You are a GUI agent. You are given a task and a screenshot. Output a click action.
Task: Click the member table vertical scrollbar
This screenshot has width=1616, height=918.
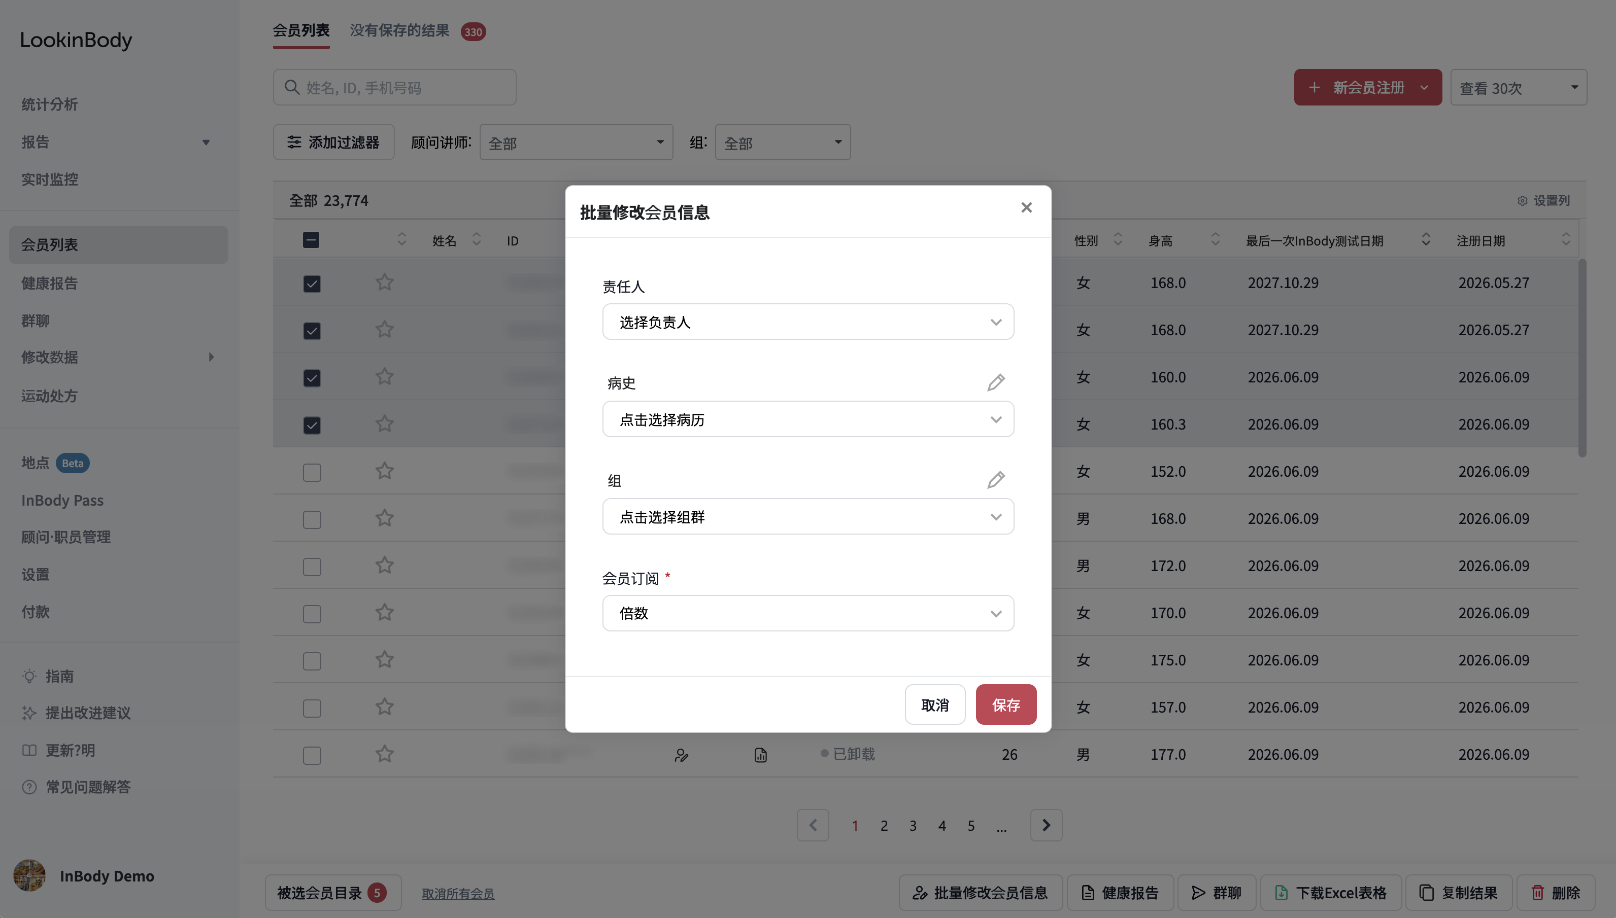(x=1582, y=358)
